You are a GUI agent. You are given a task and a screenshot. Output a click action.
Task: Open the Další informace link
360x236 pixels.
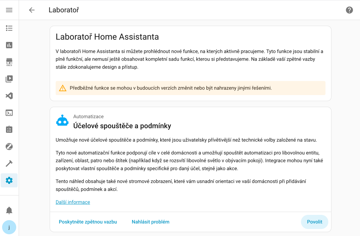pyautogui.click(x=73, y=202)
